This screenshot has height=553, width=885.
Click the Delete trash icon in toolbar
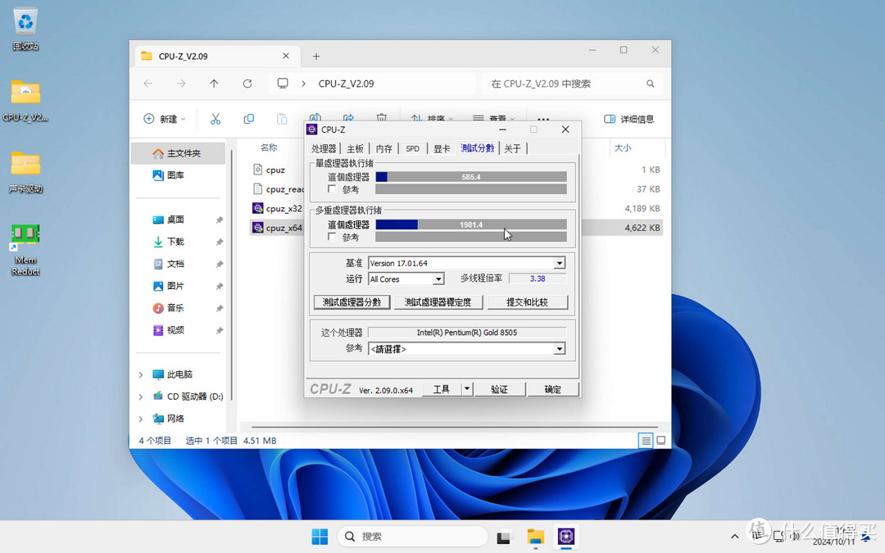point(383,118)
